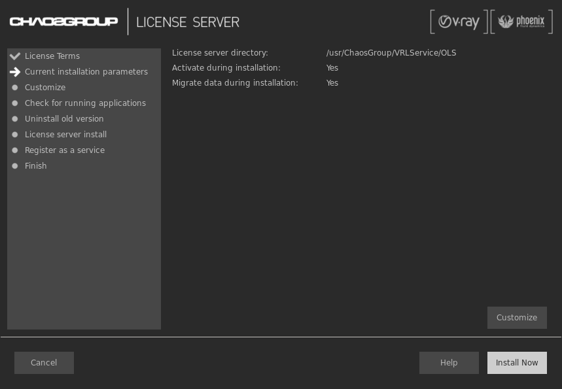This screenshot has height=389, width=562.
Task: Click the license server directory path
Action: click(391, 53)
